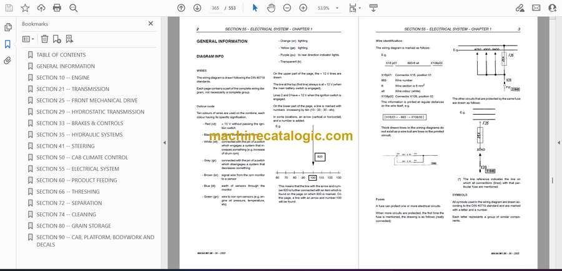Image resolution: width=562 pixels, height=271 pixels.
Task: Open the find text magnifier
Action: (74, 8)
